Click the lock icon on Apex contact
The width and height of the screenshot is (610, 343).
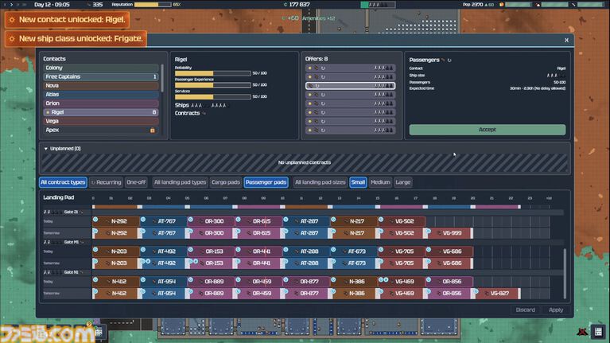(153, 131)
